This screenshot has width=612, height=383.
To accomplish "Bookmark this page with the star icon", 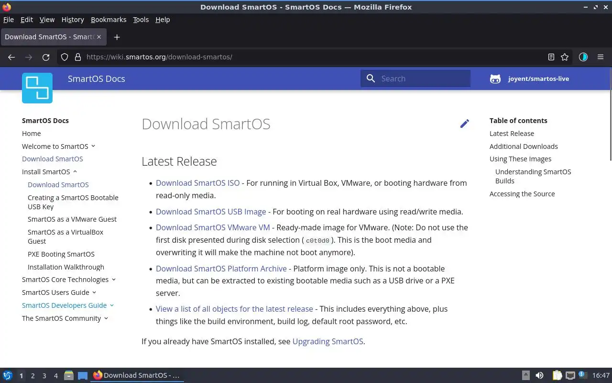I will tap(565, 57).
